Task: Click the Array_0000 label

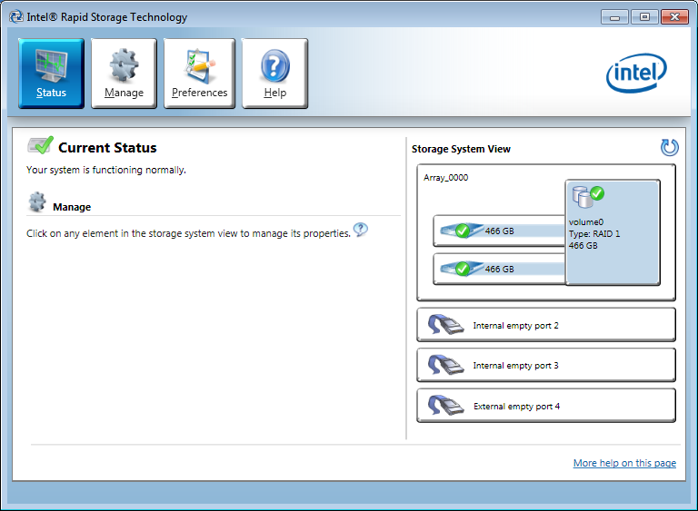Action: tap(445, 178)
